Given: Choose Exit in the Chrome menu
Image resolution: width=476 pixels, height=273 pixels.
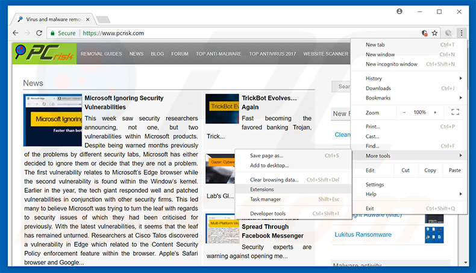Looking at the screenshot, I should (409, 209).
